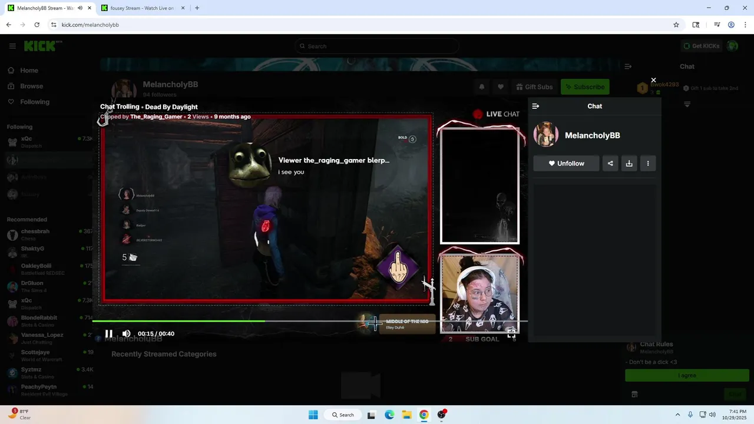Show hidden system tray icons chevron
The image size is (754, 424).
click(x=677, y=415)
